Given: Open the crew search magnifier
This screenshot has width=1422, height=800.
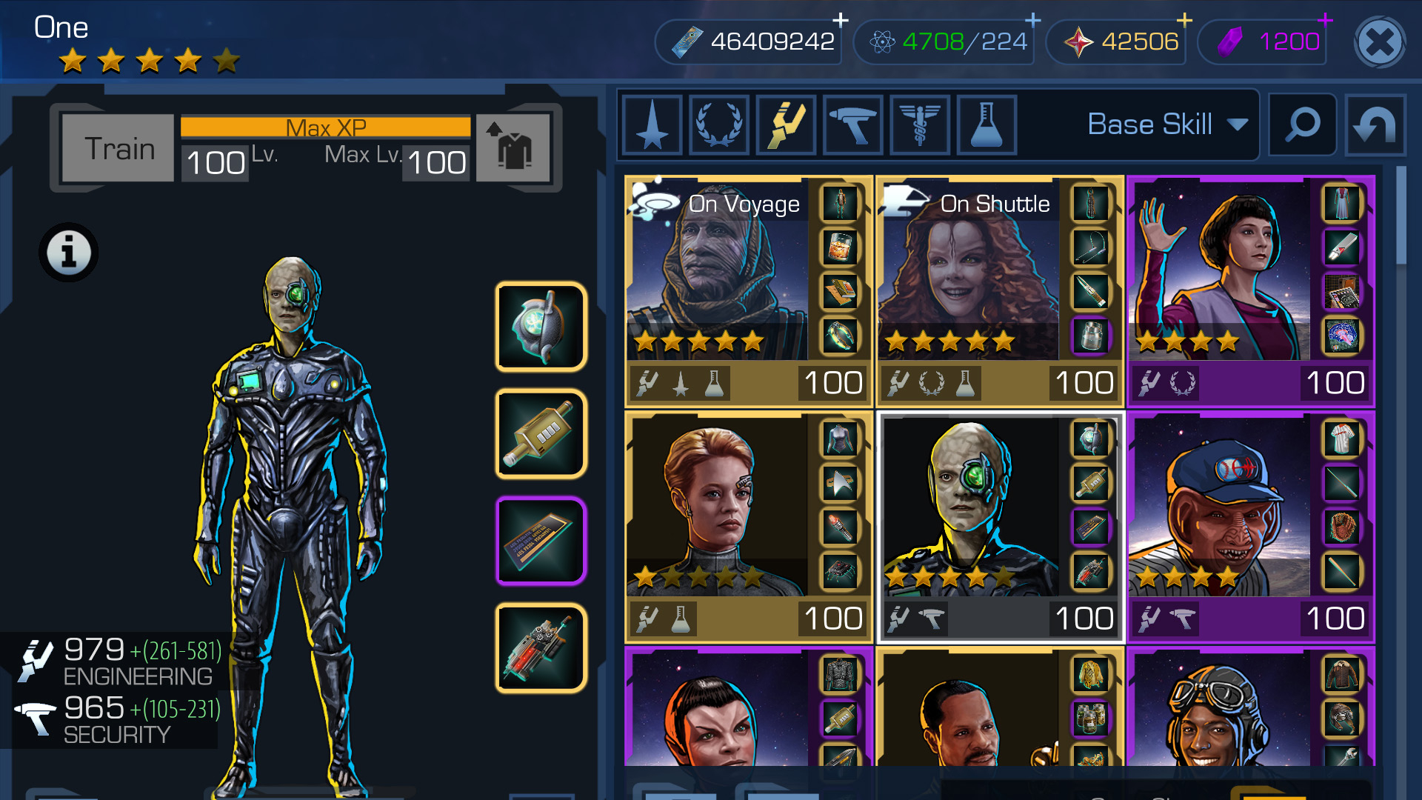Looking at the screenshot, I should (1302, 124).
